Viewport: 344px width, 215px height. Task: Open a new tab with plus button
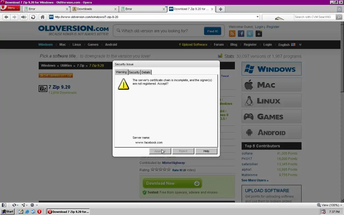click(x=221, y=9)
